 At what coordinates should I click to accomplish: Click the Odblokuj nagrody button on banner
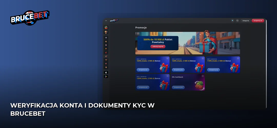click(158, 47)
